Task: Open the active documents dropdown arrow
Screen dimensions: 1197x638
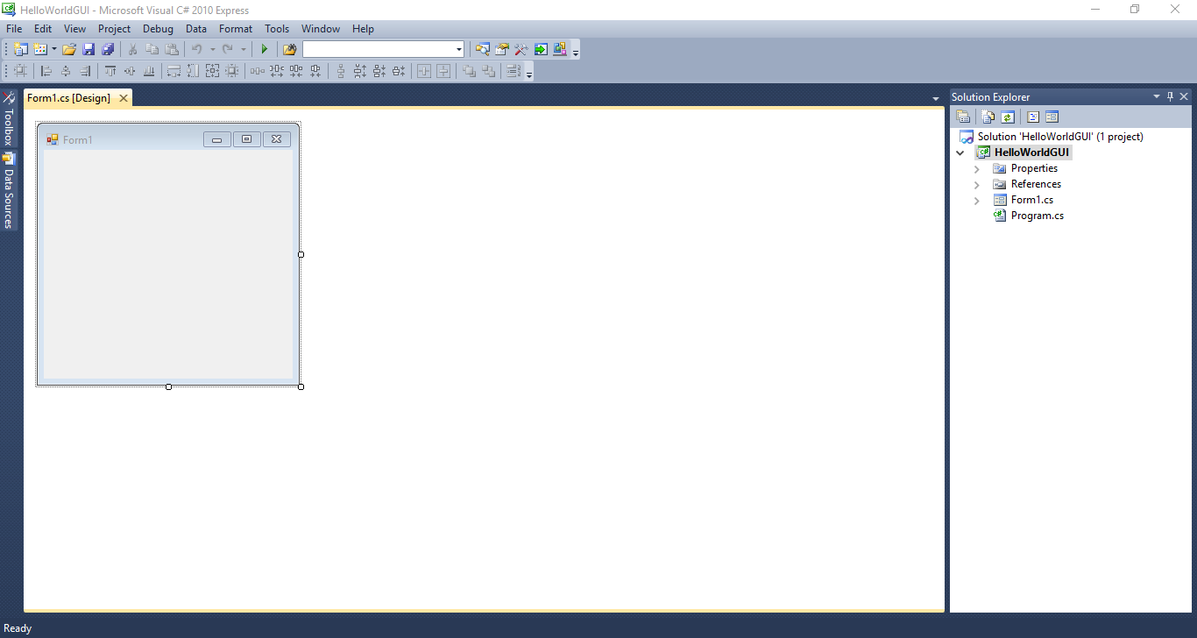Action: coord(936,98)
